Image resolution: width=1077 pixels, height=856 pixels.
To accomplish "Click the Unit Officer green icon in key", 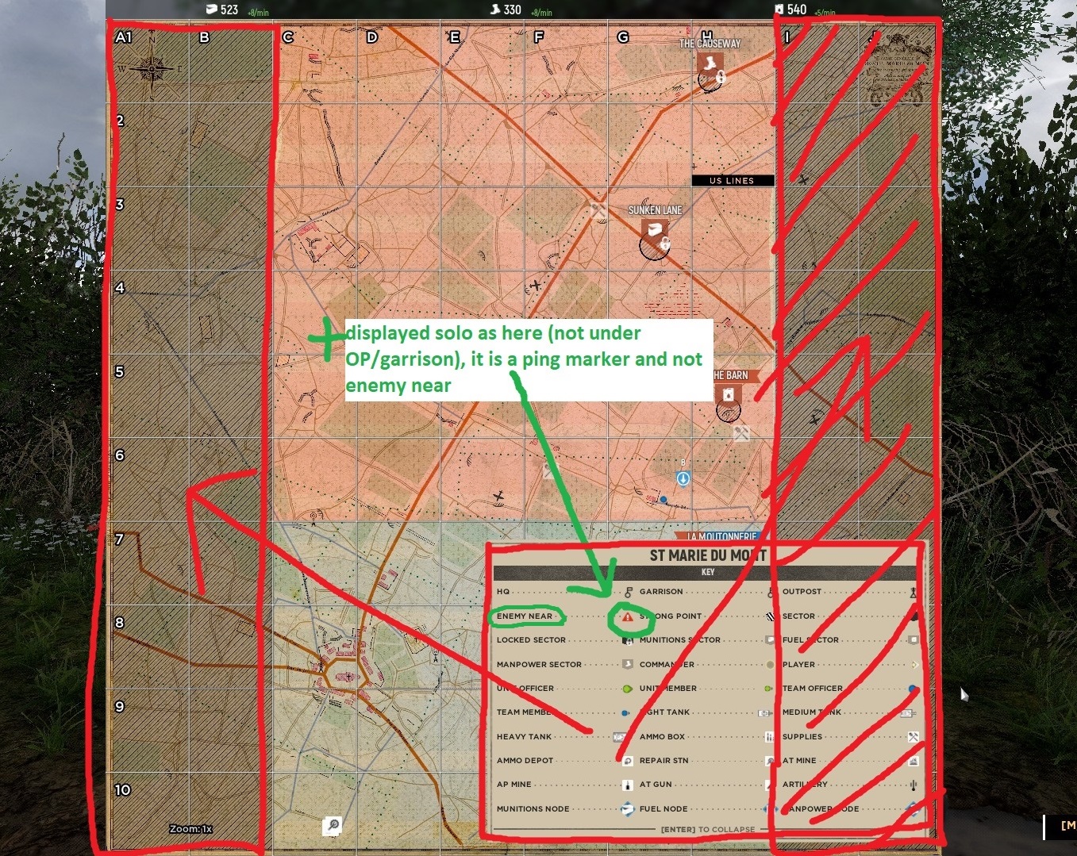I will point(627,689).
